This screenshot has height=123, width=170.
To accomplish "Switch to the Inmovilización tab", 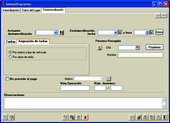I will [11, 10].
